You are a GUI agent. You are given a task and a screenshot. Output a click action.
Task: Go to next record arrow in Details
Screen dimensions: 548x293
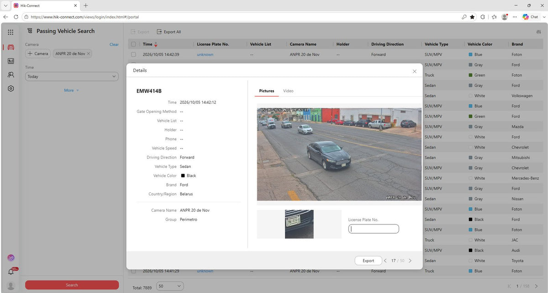(x=410, y=261)
